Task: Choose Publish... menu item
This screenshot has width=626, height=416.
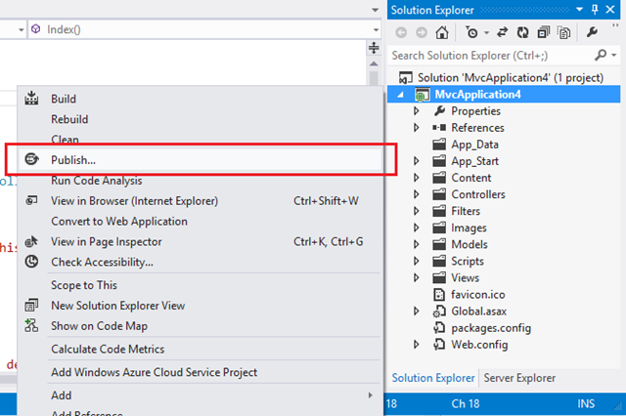Action: (x=200, y=159)
